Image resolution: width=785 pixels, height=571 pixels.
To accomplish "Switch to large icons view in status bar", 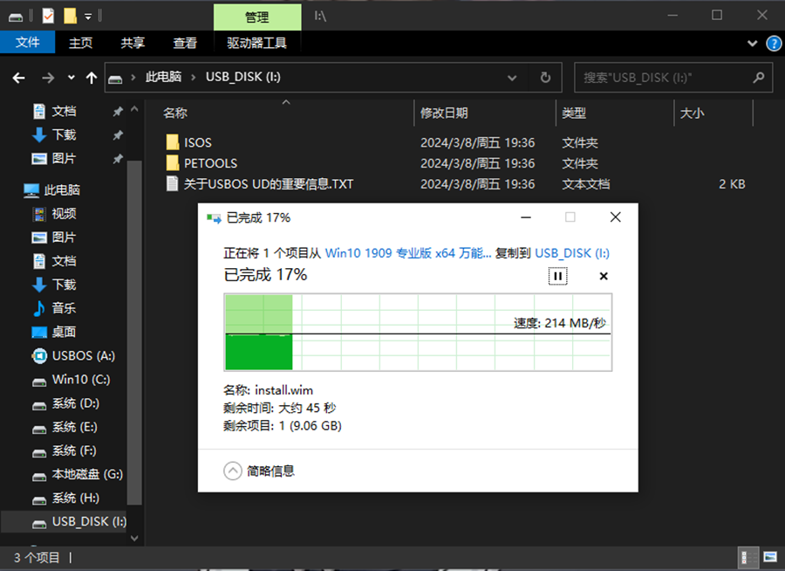I will (x=769, y=557).
